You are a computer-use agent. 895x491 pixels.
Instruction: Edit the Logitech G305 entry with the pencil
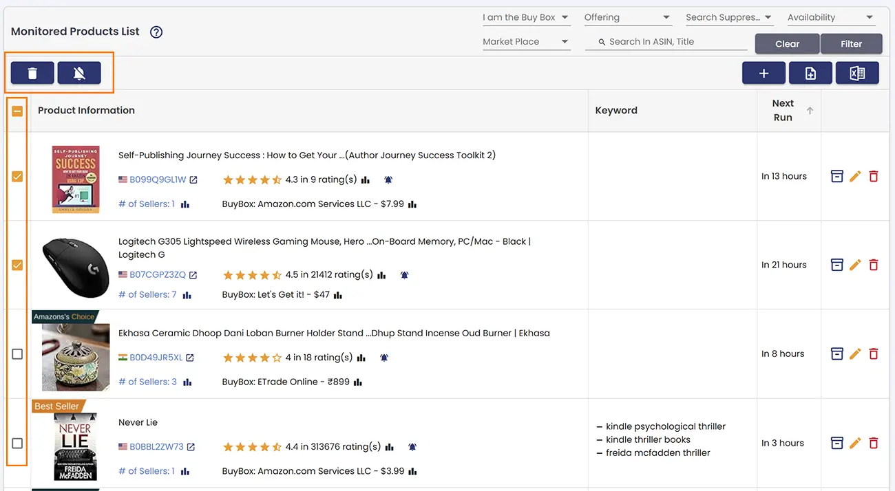855,264
